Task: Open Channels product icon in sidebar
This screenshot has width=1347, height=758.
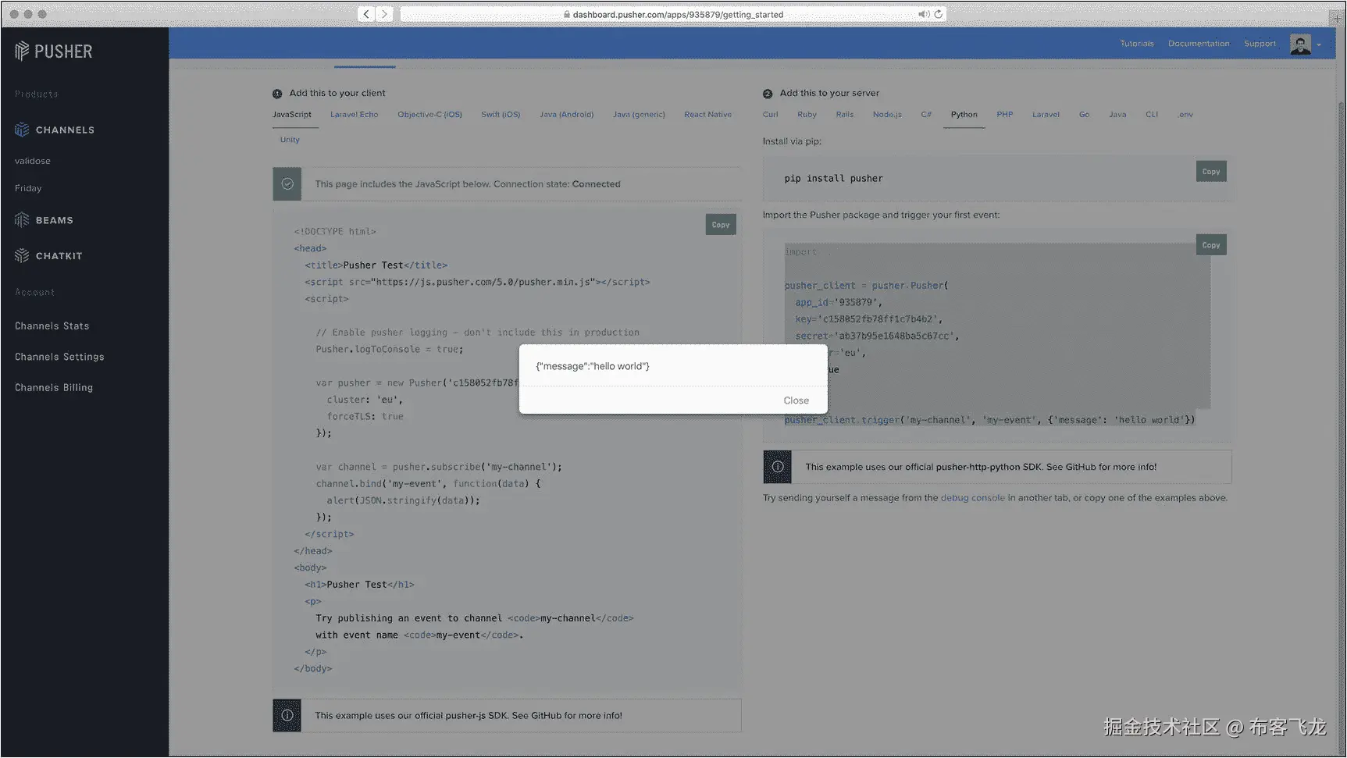Action: point(22,130)
